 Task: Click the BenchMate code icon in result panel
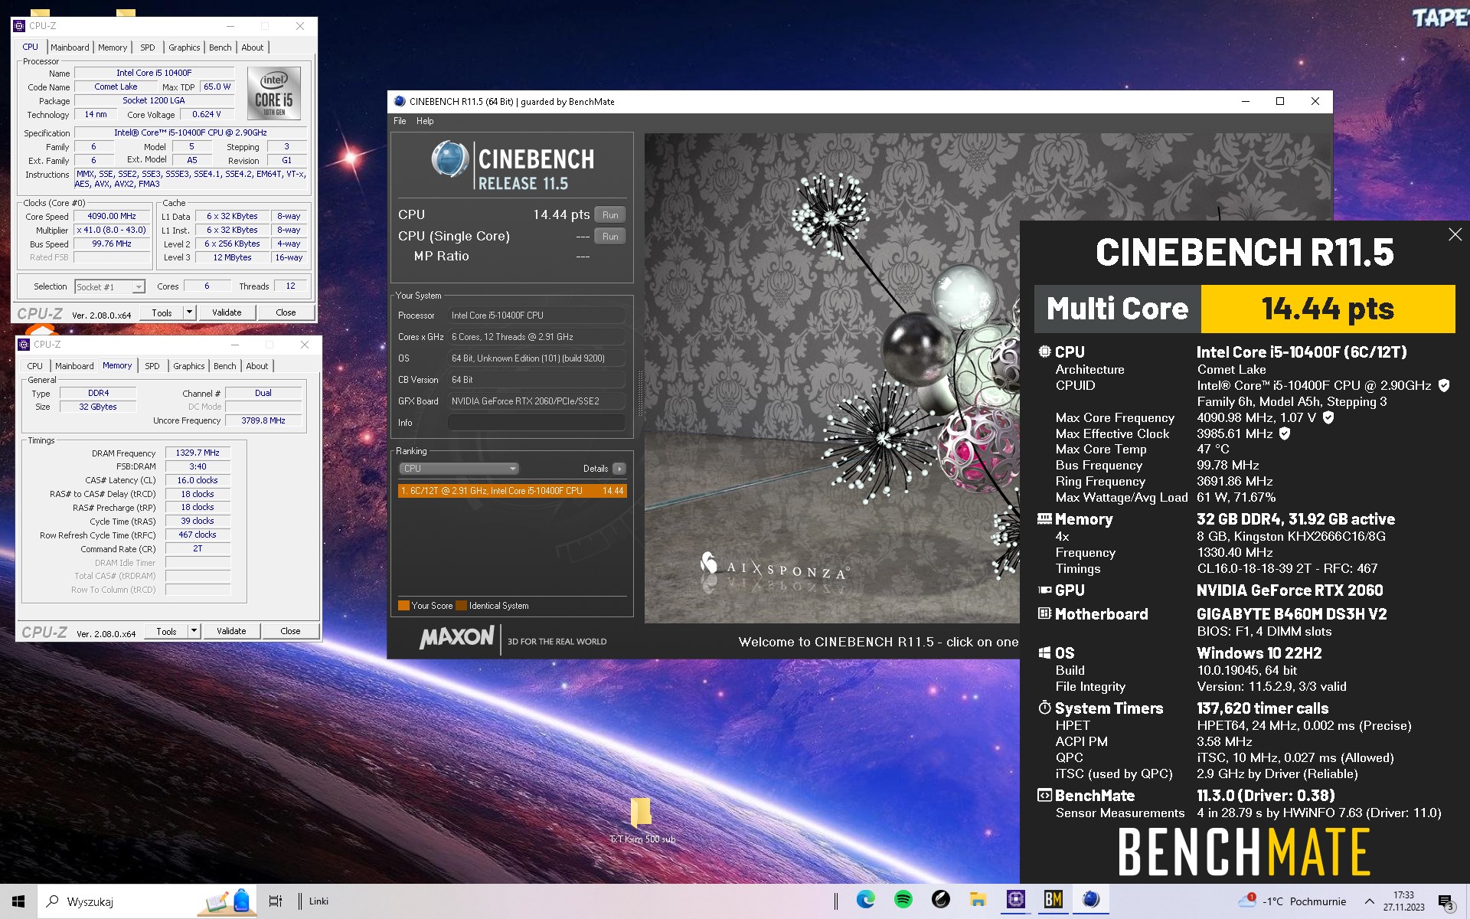(1044, 795)
